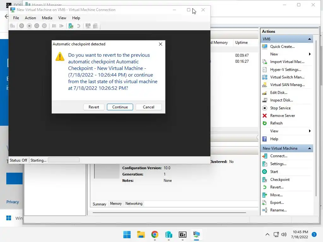
Task: Click the Turn Off toolbar icon
Action: point(29,26)
